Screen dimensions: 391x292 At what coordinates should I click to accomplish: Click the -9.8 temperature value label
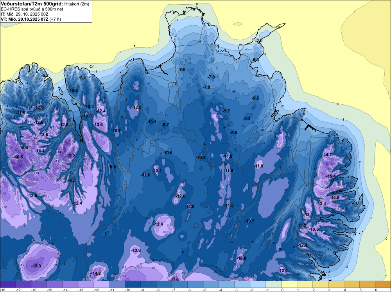tap(233, 133)
